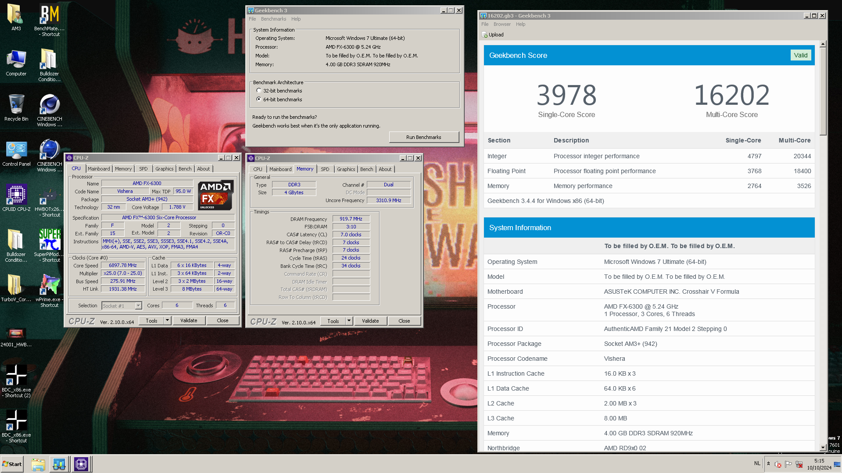The width and height of the screenshot is (842, 473).
Task: Switch to SPD tab in left CPU-Z
Action: tap(143, 169)
